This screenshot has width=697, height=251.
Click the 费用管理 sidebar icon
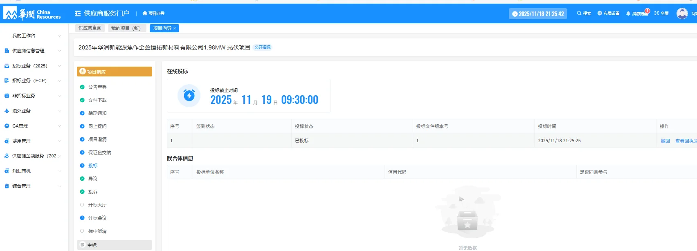pos(7,141)
